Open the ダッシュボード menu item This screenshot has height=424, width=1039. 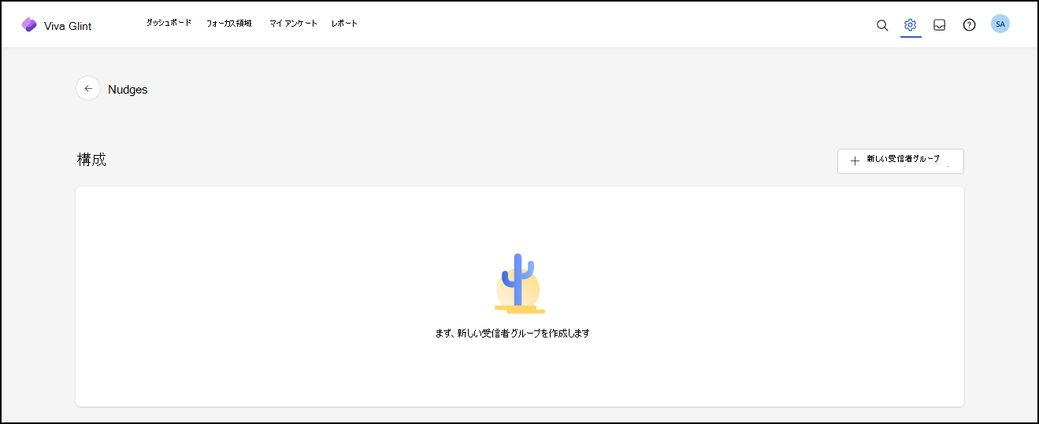(169, 23)
